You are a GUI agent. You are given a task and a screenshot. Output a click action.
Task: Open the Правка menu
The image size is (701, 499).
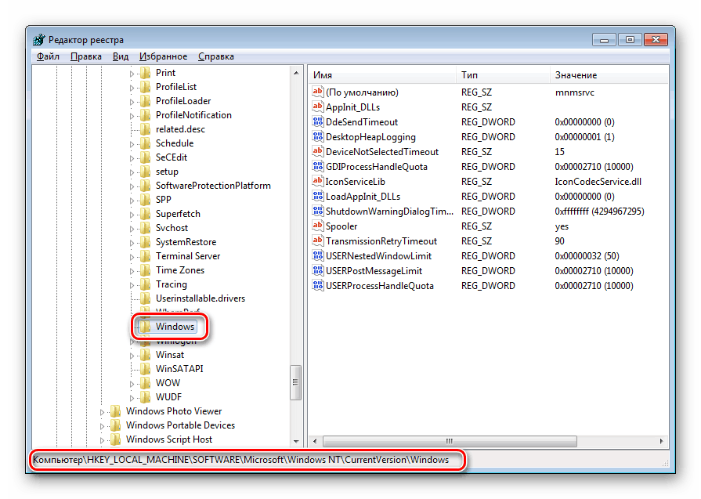[86, 56]
